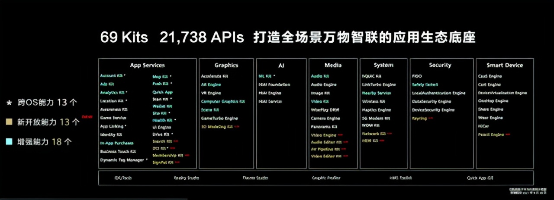The width and height of the screenshot is (554, 200).
Task: Select the System column heading
Action: tap(383, 66)
